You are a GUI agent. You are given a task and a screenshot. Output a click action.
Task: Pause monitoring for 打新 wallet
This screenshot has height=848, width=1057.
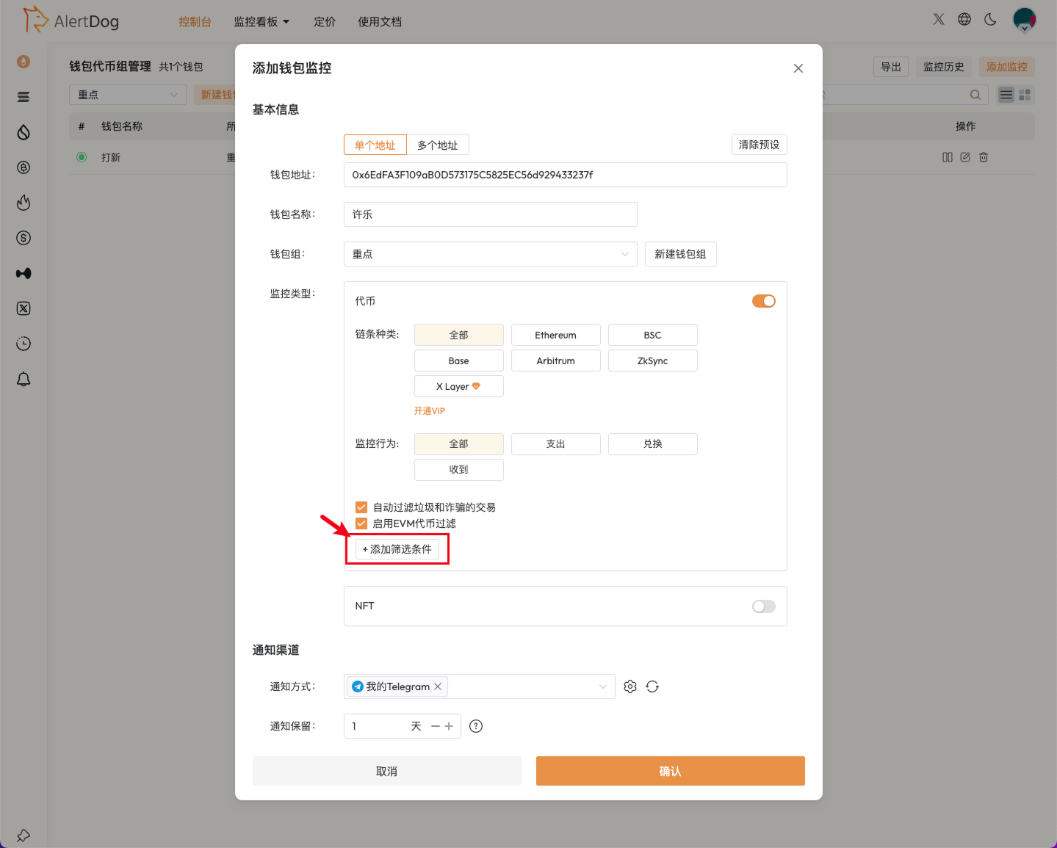(947, 156)
